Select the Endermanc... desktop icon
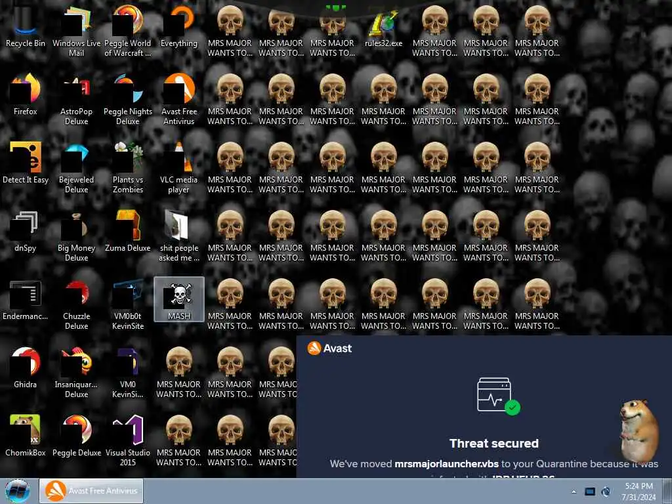 25,300
